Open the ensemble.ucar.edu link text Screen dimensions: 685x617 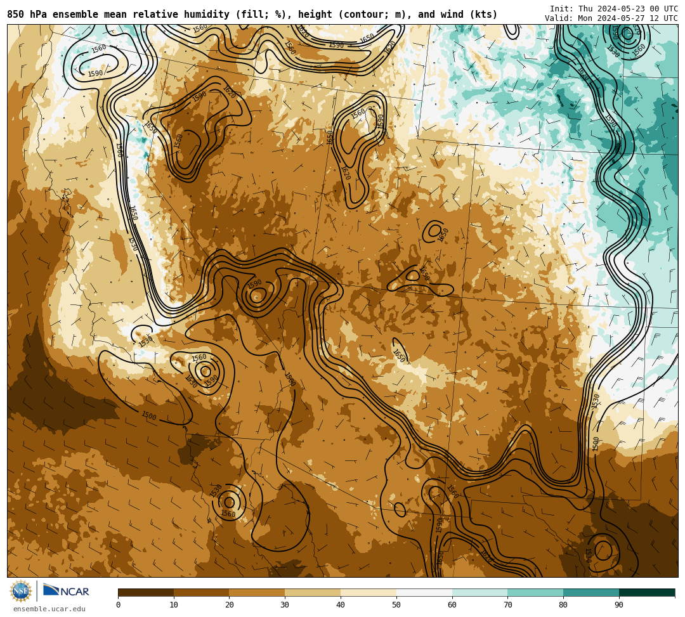[x=49, y=609]
